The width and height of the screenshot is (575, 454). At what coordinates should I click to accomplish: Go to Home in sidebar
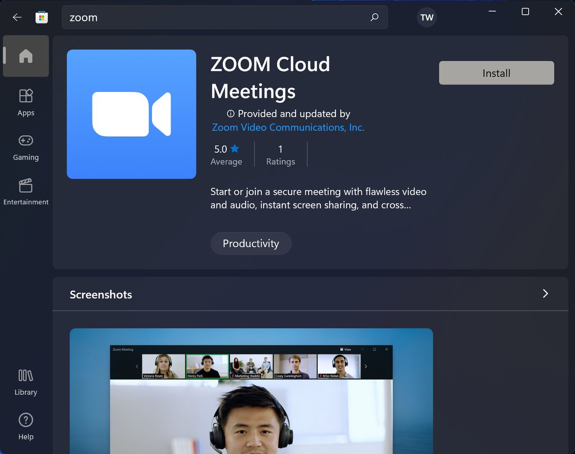coord(26,56)
